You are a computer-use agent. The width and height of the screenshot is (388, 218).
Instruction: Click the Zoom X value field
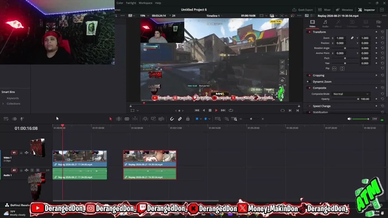[x=340, y=38]
